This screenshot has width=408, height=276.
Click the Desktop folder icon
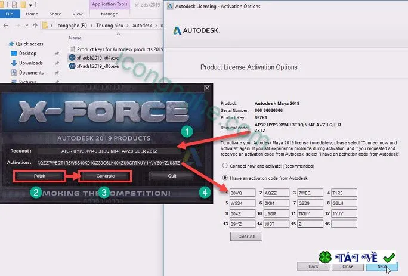[x=14, y=53]
